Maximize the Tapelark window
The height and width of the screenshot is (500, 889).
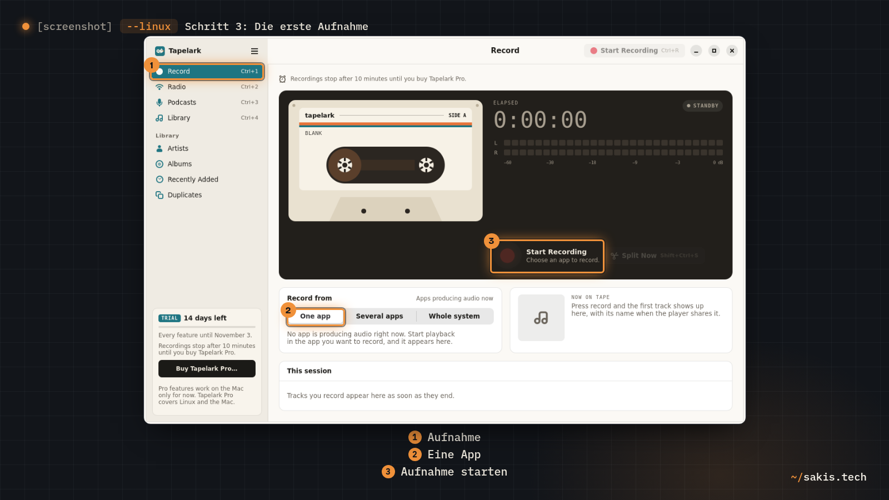[x=714, y=51]
